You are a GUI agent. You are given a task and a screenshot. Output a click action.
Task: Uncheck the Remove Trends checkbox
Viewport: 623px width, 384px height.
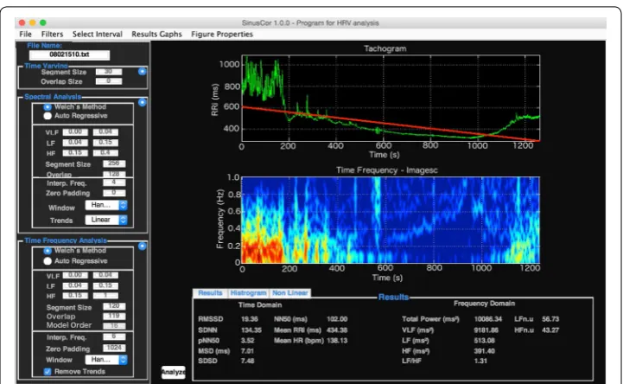coord(48,372)
